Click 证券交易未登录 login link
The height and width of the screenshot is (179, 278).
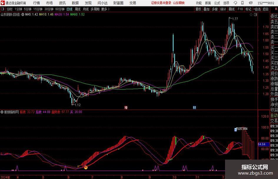[161, 3]
